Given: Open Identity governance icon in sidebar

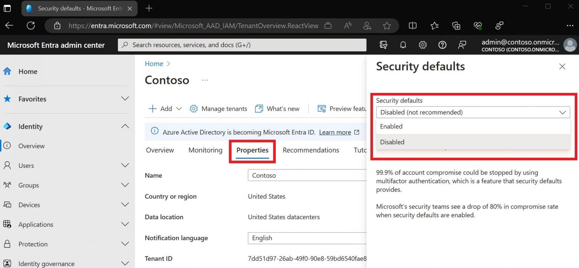Looking at the screenshot, I should 7,263.
